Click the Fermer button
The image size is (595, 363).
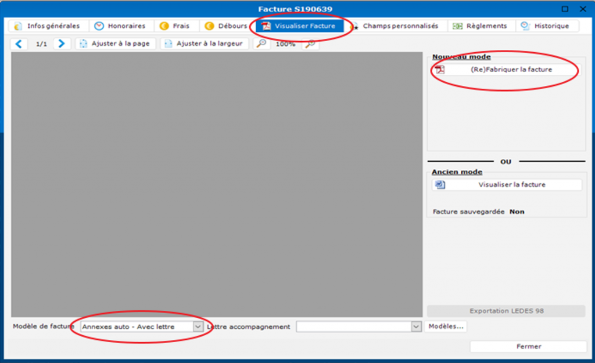tap(528, 346)
